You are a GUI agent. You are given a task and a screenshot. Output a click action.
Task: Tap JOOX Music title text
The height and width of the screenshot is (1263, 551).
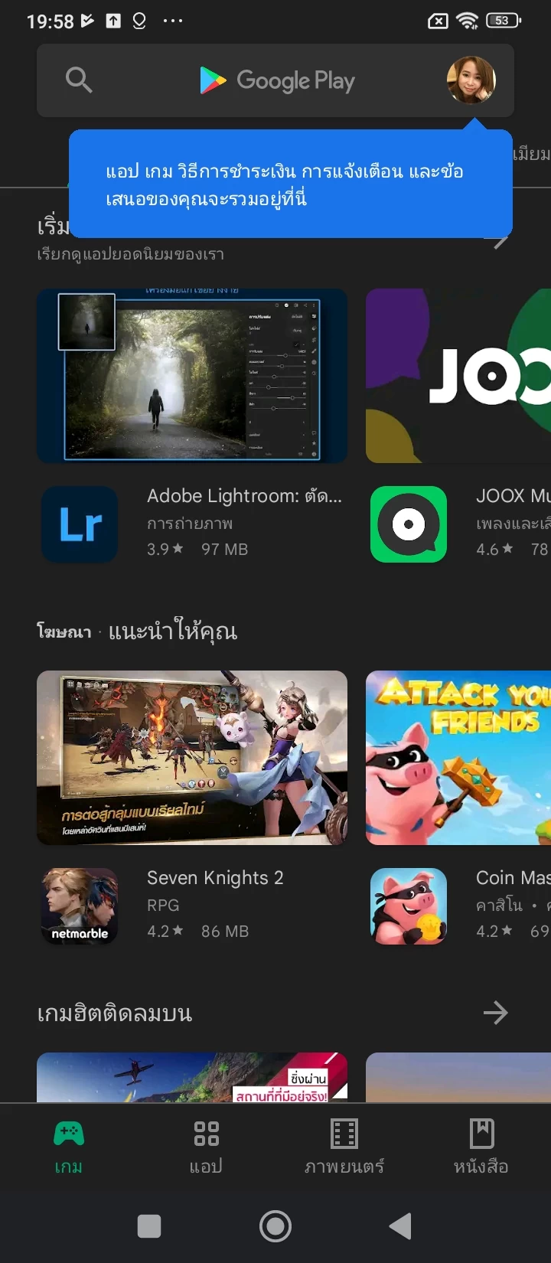(513, 496)
